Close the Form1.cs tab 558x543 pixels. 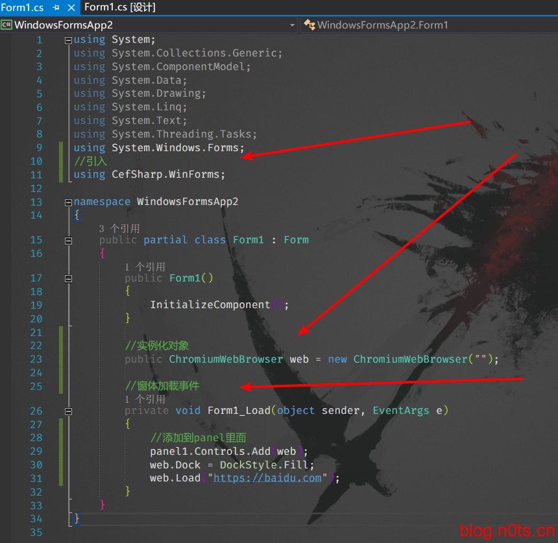coord(70,8)
